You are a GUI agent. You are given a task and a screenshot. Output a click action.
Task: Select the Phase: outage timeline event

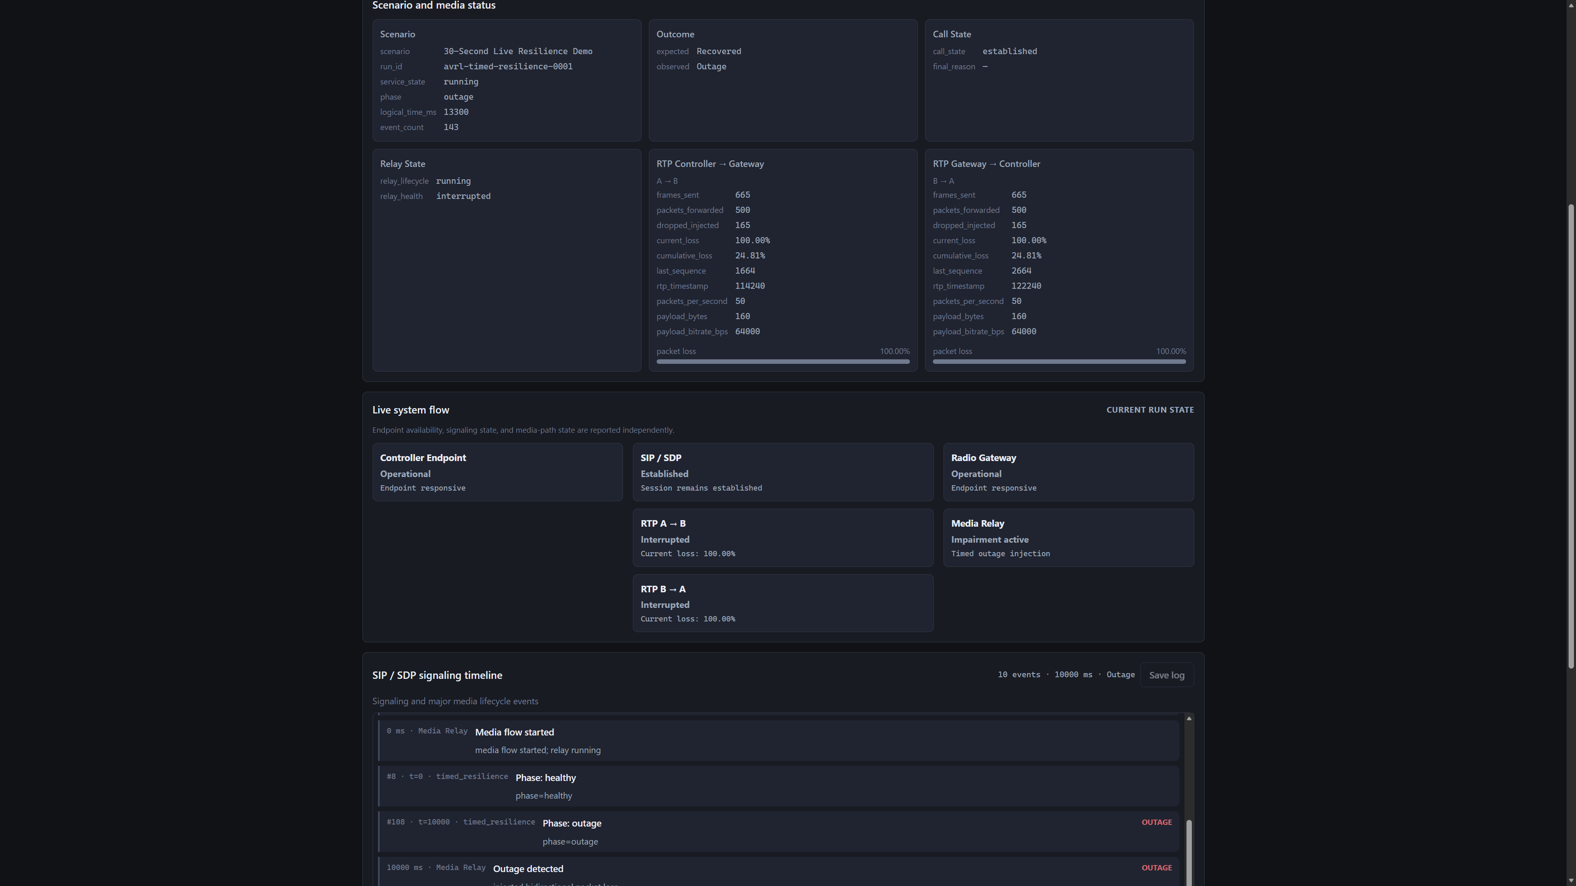coord(778,831)
